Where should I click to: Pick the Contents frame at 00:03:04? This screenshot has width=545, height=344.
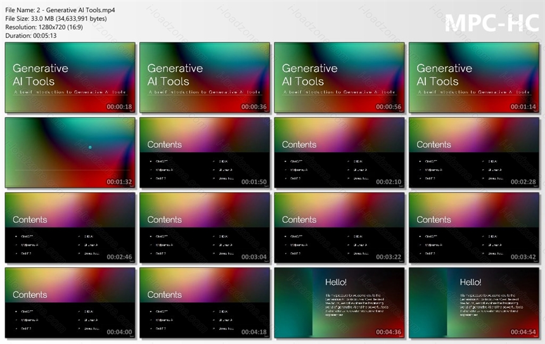[x=205, y=227]
